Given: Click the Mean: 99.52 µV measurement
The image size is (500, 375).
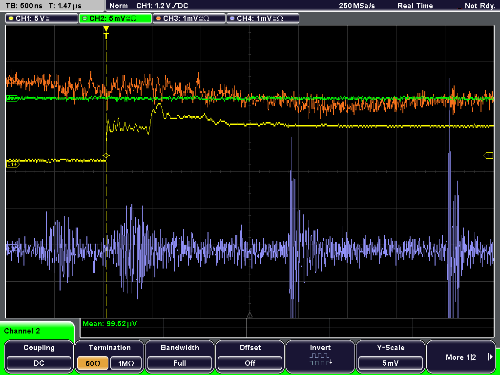Looking at the screenshot, I should 110,324.
